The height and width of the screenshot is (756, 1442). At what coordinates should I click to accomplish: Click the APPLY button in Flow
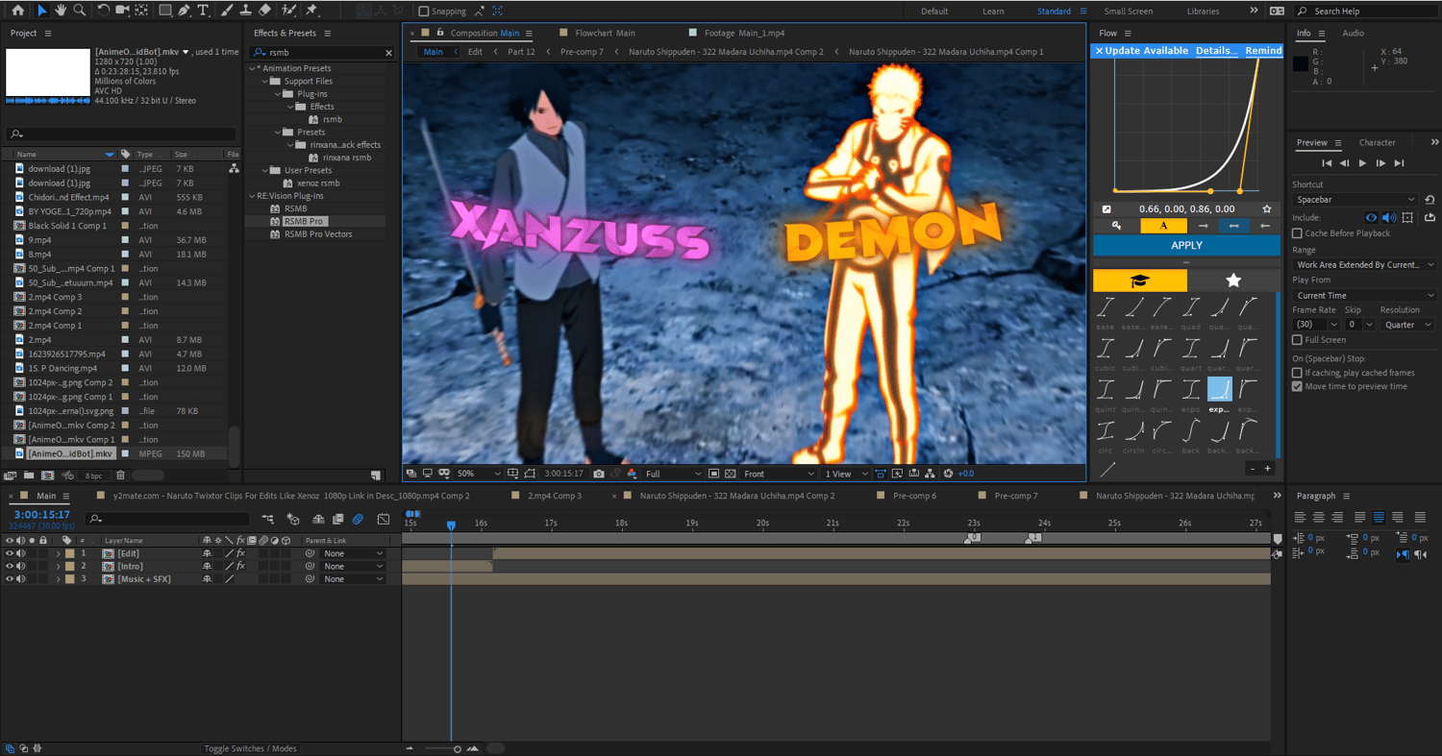click(x=1186, y=245)
